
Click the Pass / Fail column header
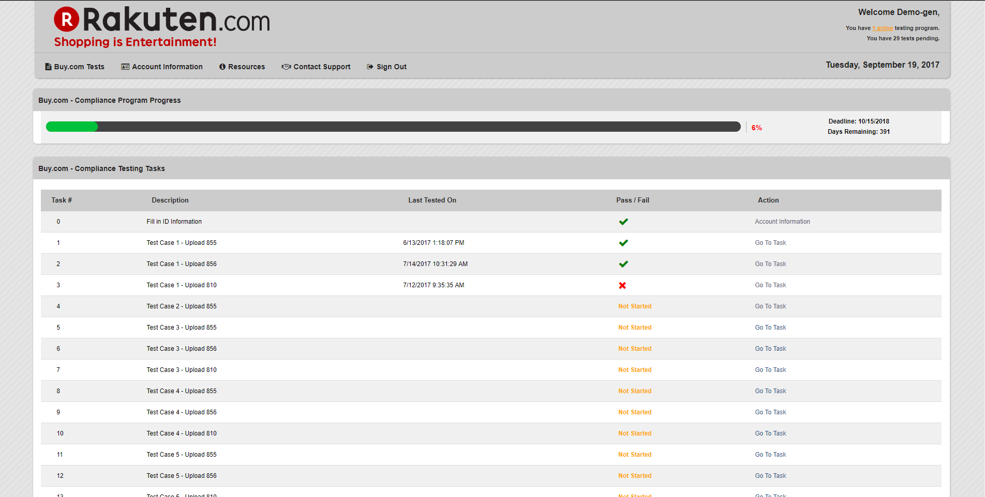click(x=632, y=200)
